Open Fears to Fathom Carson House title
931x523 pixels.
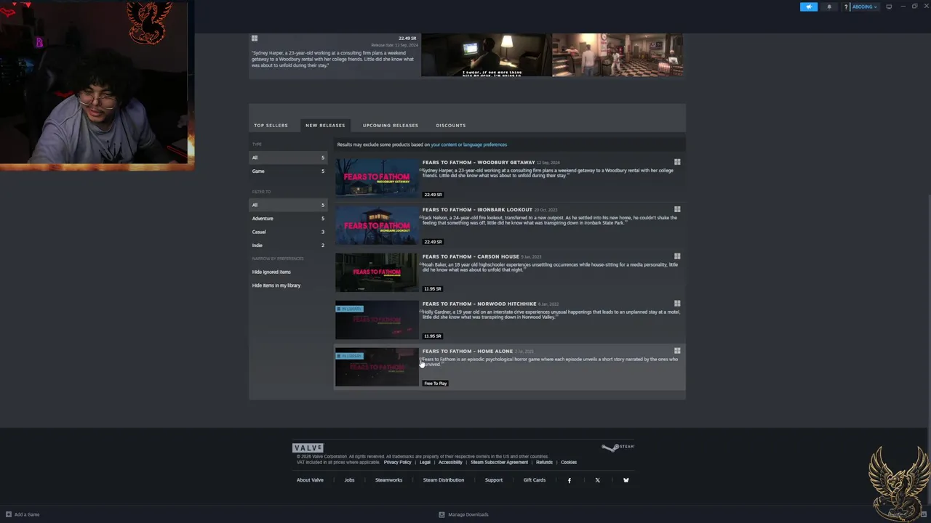[x=471, y=256]
